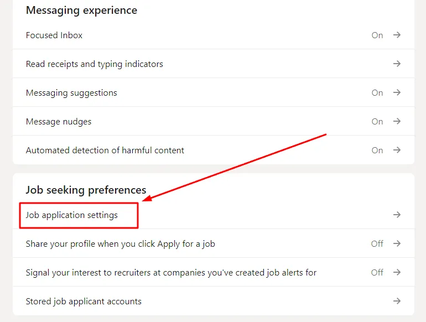Toggle Share your profile Off status
The width and height of the screenshot is (426, 322).
pyautogui.click(x=377, y=243)
